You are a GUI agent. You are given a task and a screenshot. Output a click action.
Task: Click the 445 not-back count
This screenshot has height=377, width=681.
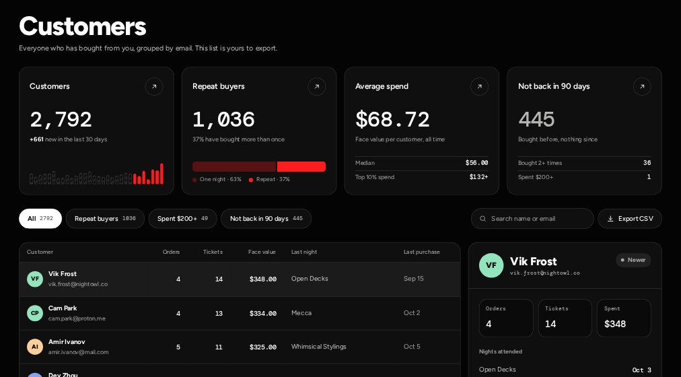pyautogui.click(x=536, y=119)
